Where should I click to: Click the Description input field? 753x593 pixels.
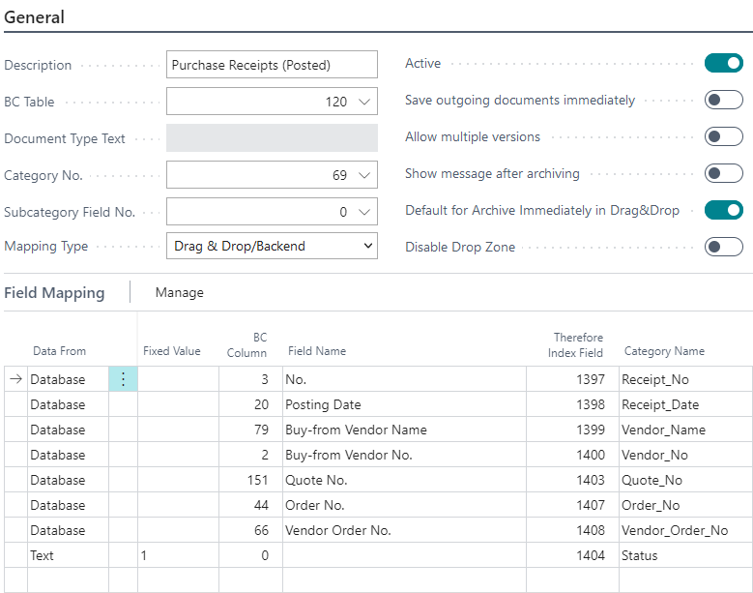pos(272,65)
